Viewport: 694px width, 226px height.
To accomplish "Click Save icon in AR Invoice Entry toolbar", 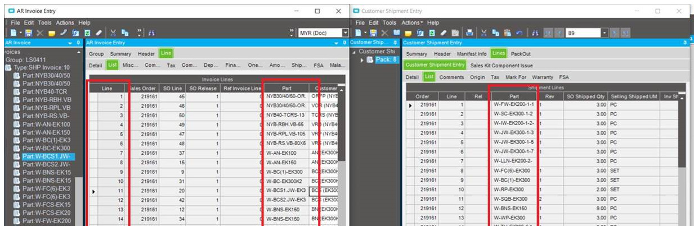I will pyautogui.click(x=28, y=33).
